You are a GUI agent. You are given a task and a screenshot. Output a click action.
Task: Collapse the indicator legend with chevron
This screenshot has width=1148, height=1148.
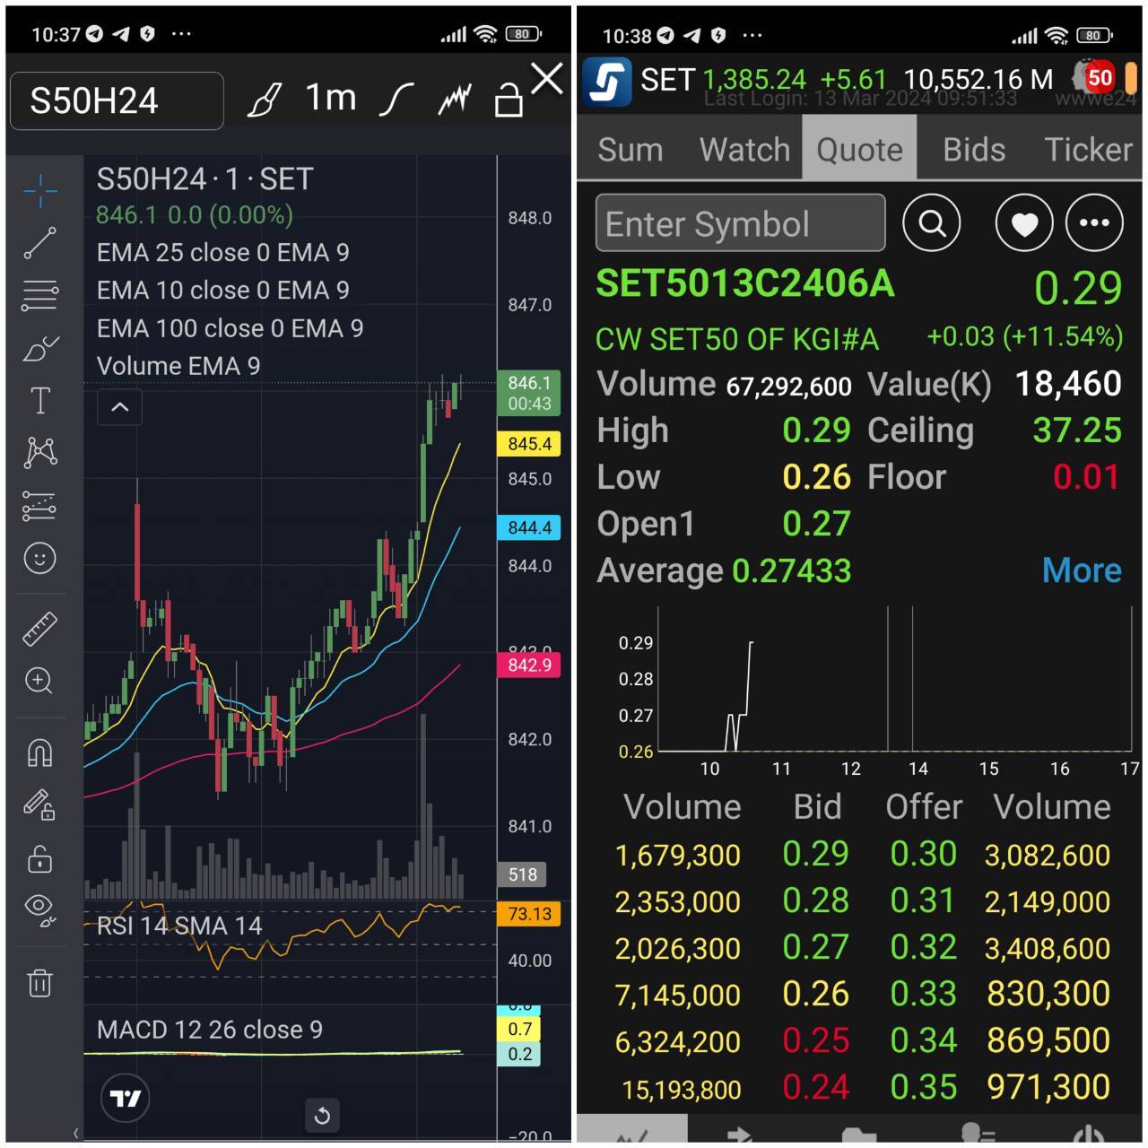coord(119,407)
